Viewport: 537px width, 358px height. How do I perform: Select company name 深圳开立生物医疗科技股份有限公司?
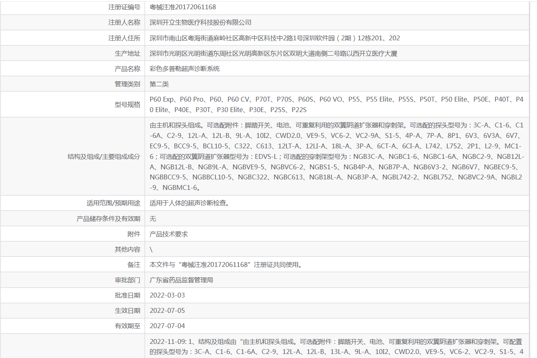pos(201,23)
